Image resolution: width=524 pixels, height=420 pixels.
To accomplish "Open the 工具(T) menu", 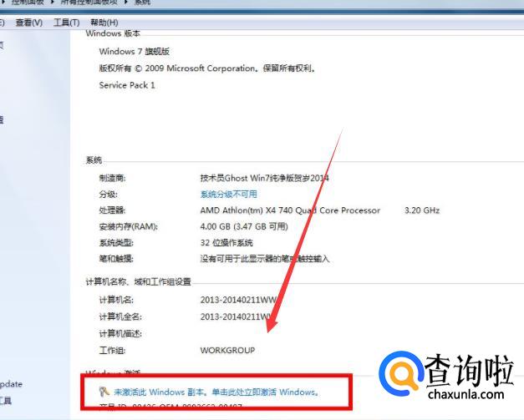I will (x=67, y=23).
